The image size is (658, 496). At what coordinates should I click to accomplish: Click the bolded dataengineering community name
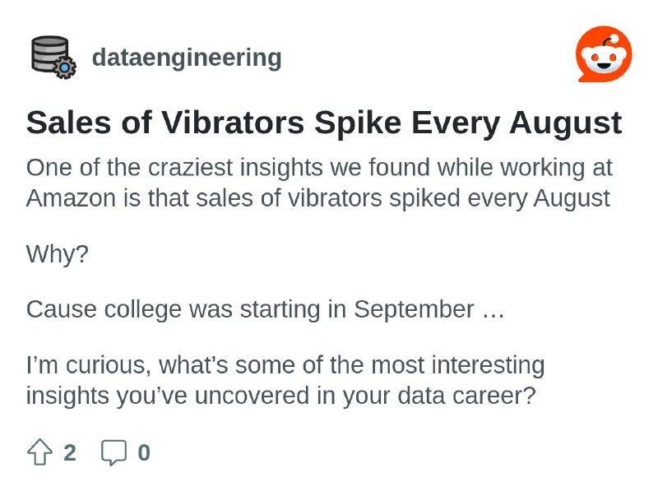[x=187, y=58]
